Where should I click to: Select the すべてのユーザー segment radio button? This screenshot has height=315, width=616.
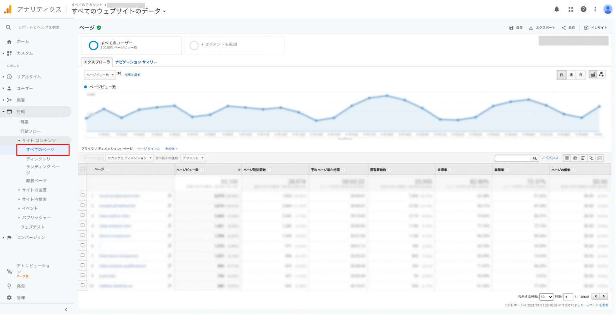click(x=93, y=45)
